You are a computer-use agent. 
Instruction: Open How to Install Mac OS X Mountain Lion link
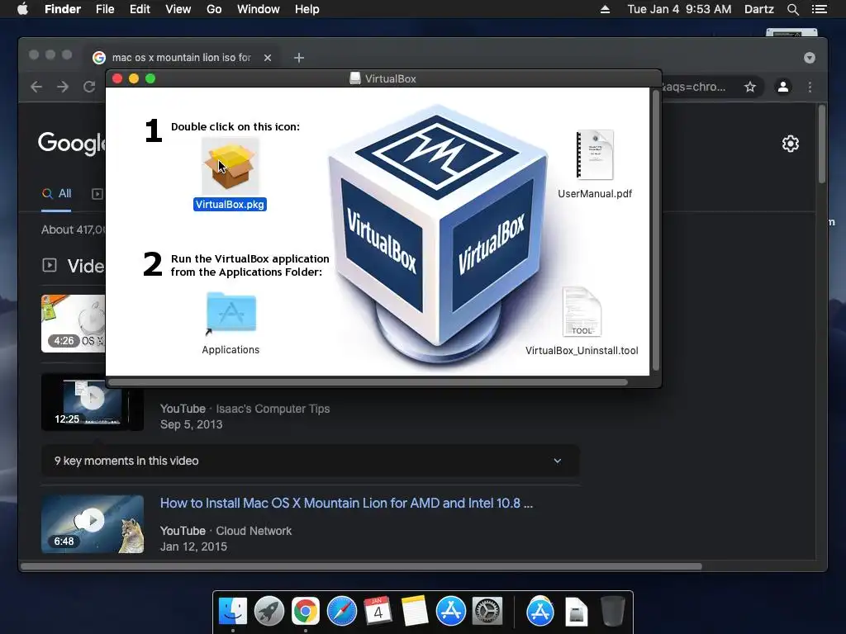click(346, 503)
